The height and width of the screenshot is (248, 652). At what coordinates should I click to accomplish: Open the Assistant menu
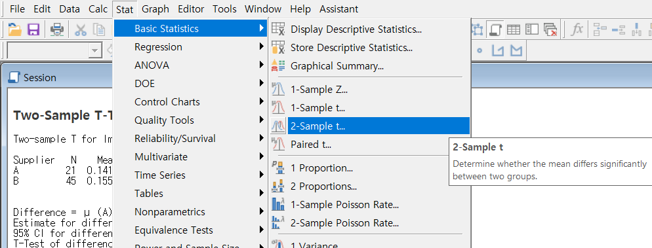339,9
